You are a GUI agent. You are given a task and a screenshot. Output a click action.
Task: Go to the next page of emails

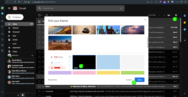[x=164, y=15]
